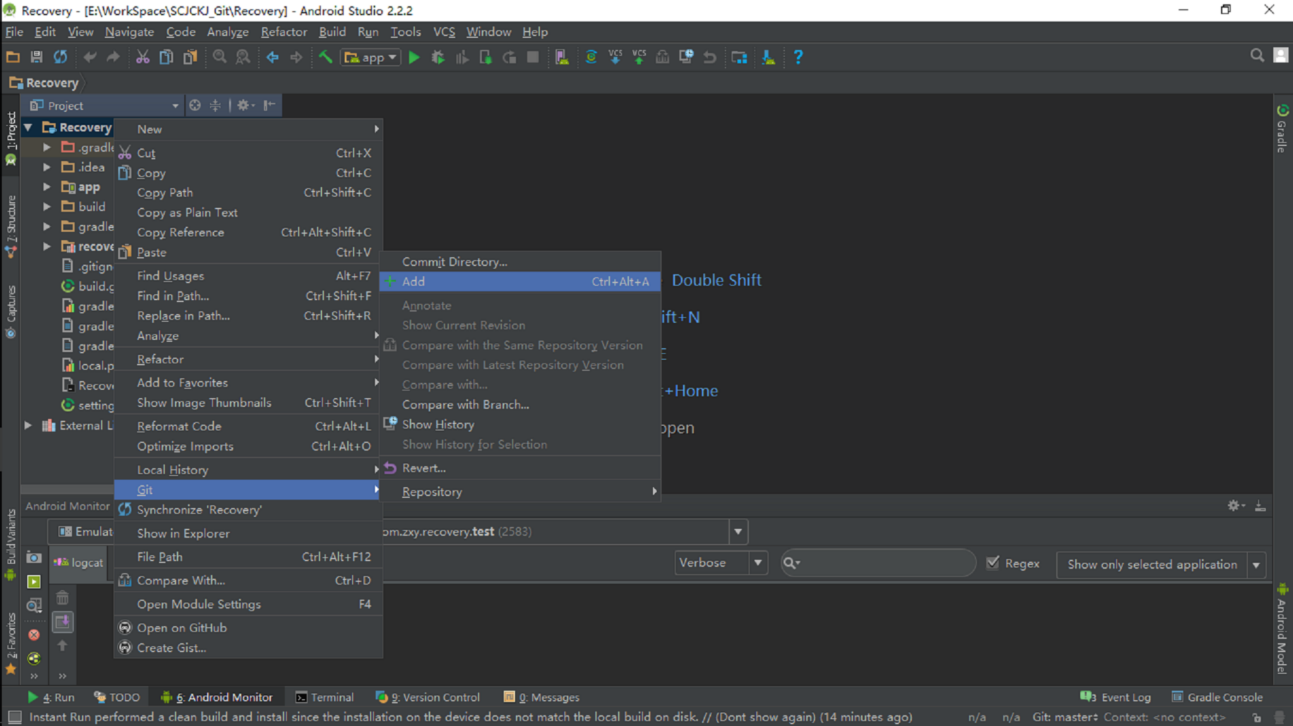The image size is (1293, 726).
Task: Click Search Everywhere magnifier at top right
Action: click(x=1257, y=56)
